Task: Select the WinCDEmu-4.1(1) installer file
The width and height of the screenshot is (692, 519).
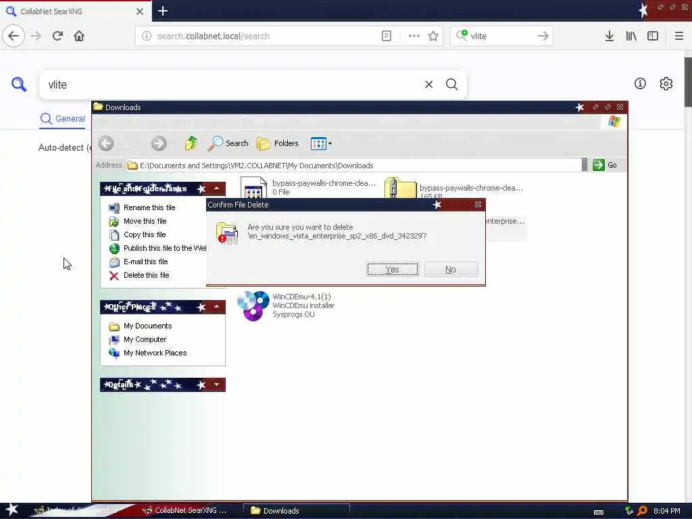Action: 287,305
